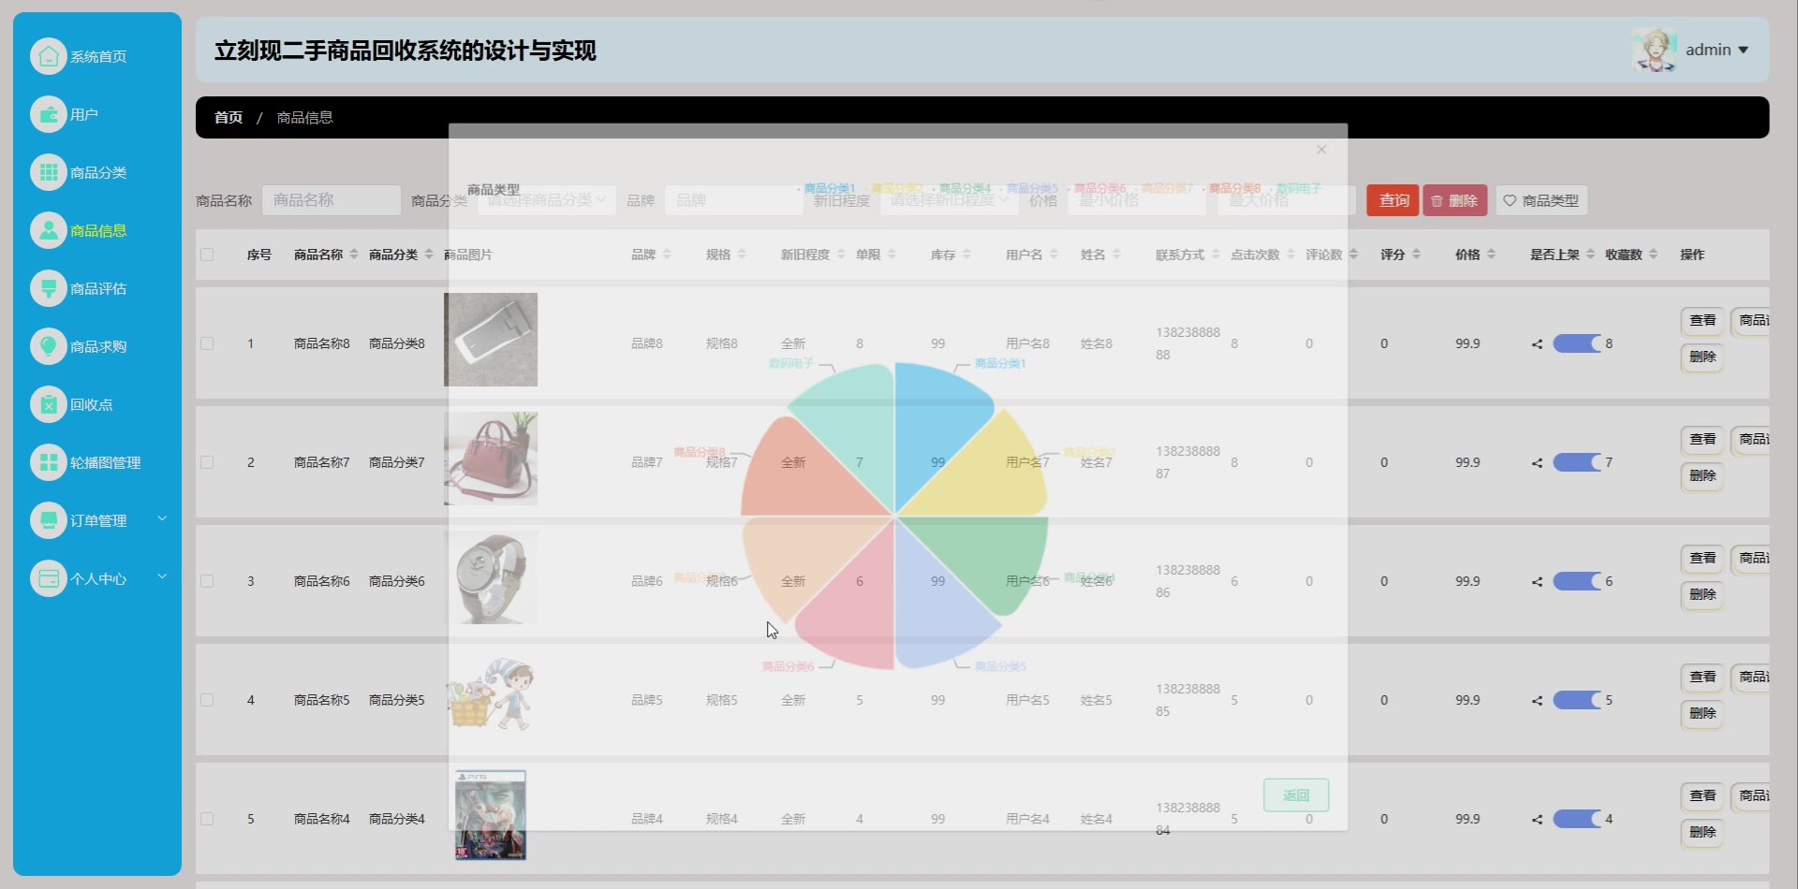Click 返回 button in the chart dialog
The height and width of the screenshot is (889, 1798).
(1296, 795)
